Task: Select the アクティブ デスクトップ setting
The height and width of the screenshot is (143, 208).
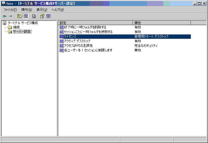Action: (x=77, y=41)
